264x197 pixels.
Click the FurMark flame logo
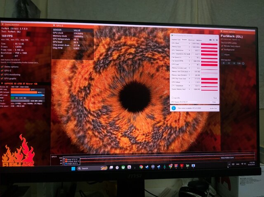18,151
